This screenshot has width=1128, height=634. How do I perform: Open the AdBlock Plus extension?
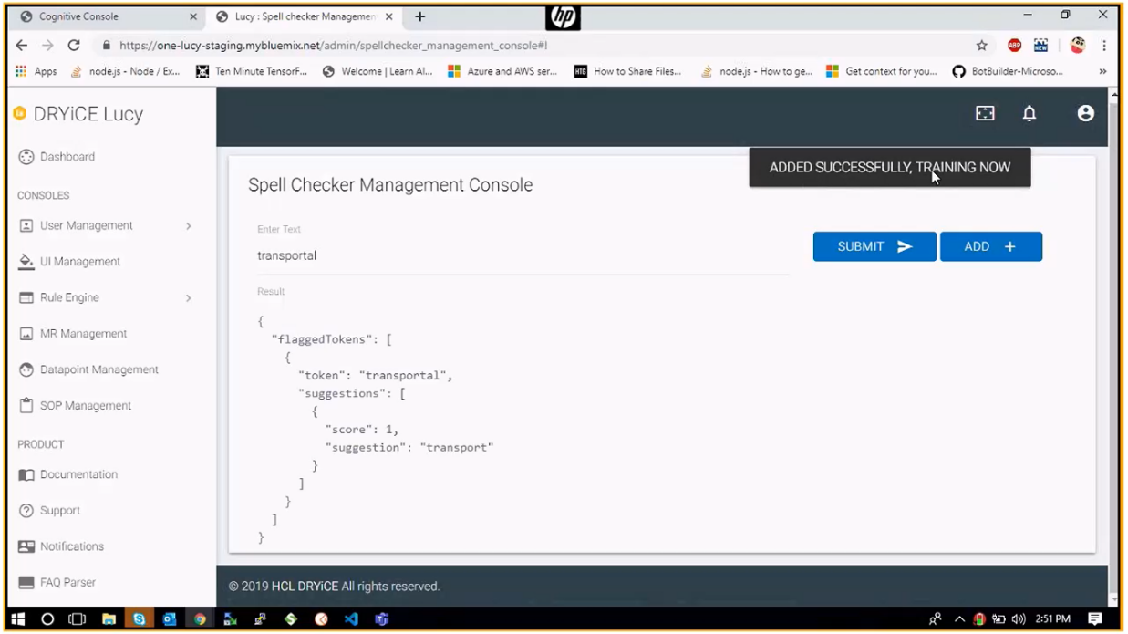point(1014,45)
